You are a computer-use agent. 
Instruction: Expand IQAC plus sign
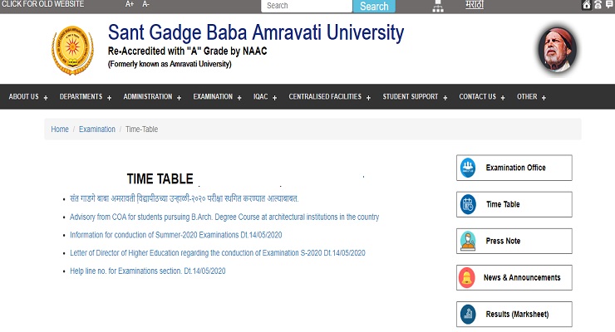[x=274, y=98]
